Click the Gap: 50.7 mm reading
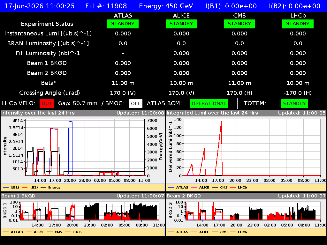This screenshot has height=245, width=327. [78, 103]
